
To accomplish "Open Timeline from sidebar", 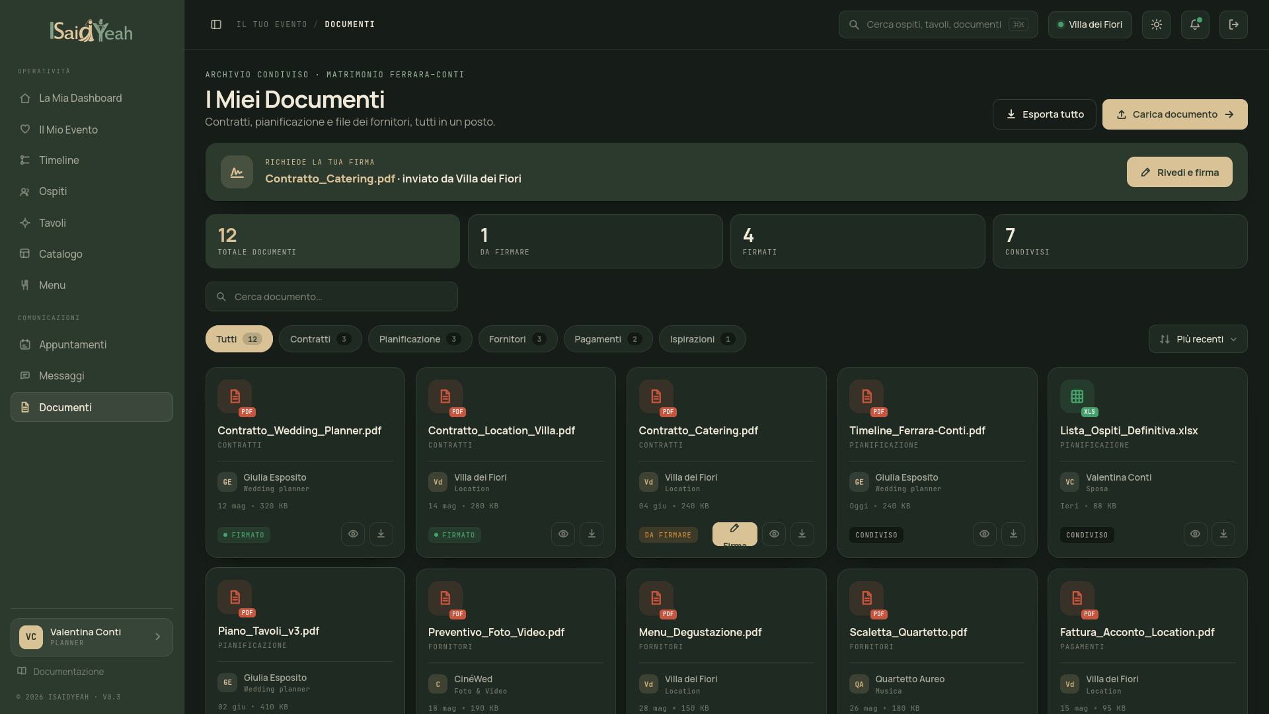I will 92,160.
